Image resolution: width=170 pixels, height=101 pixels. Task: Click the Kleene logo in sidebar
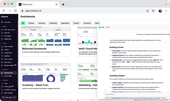(x=4, y=17)
